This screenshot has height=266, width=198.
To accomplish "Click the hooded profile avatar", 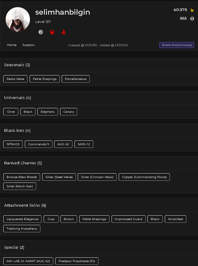I will pyautogui.click(x=18, y=19).
